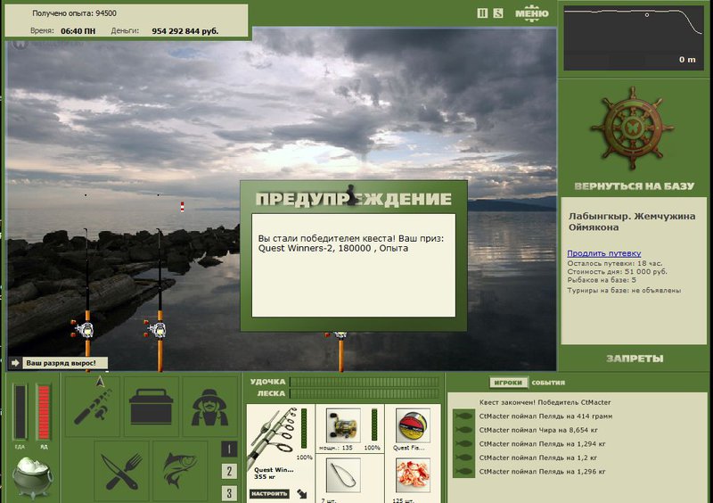The width and height of the screenshot is (713, 503).
Task: Click the time value 06:40 ПН
Action: (78, 31)
